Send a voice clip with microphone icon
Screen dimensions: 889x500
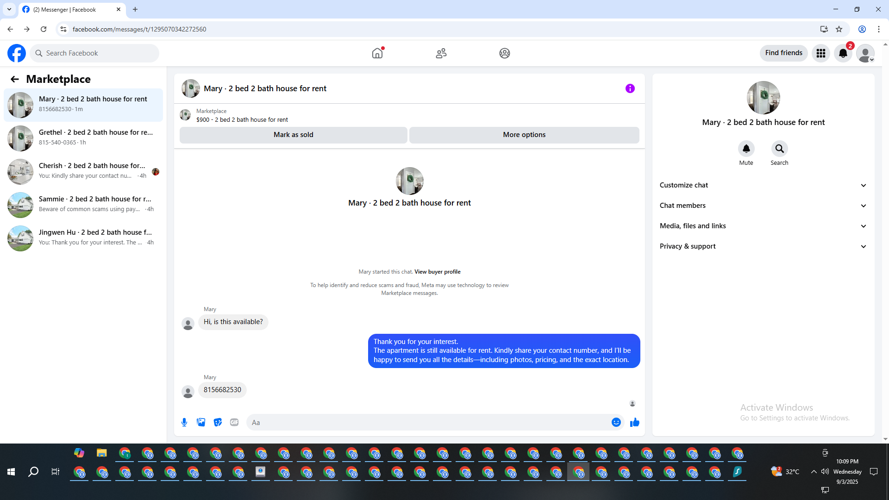coord(184,422)
